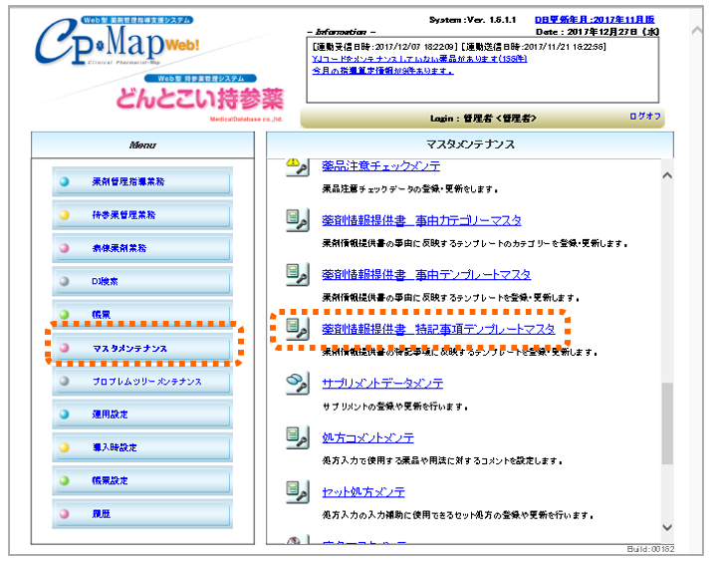The height and width of the screenshot is (563, 715).
Task: Click icon beside 事由カテゴリーマスタ link
Action: pyautogui.click(x=296, y=220)
